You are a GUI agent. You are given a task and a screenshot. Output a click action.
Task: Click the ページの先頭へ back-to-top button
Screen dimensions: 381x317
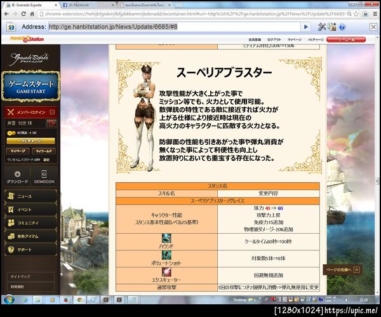342,269
